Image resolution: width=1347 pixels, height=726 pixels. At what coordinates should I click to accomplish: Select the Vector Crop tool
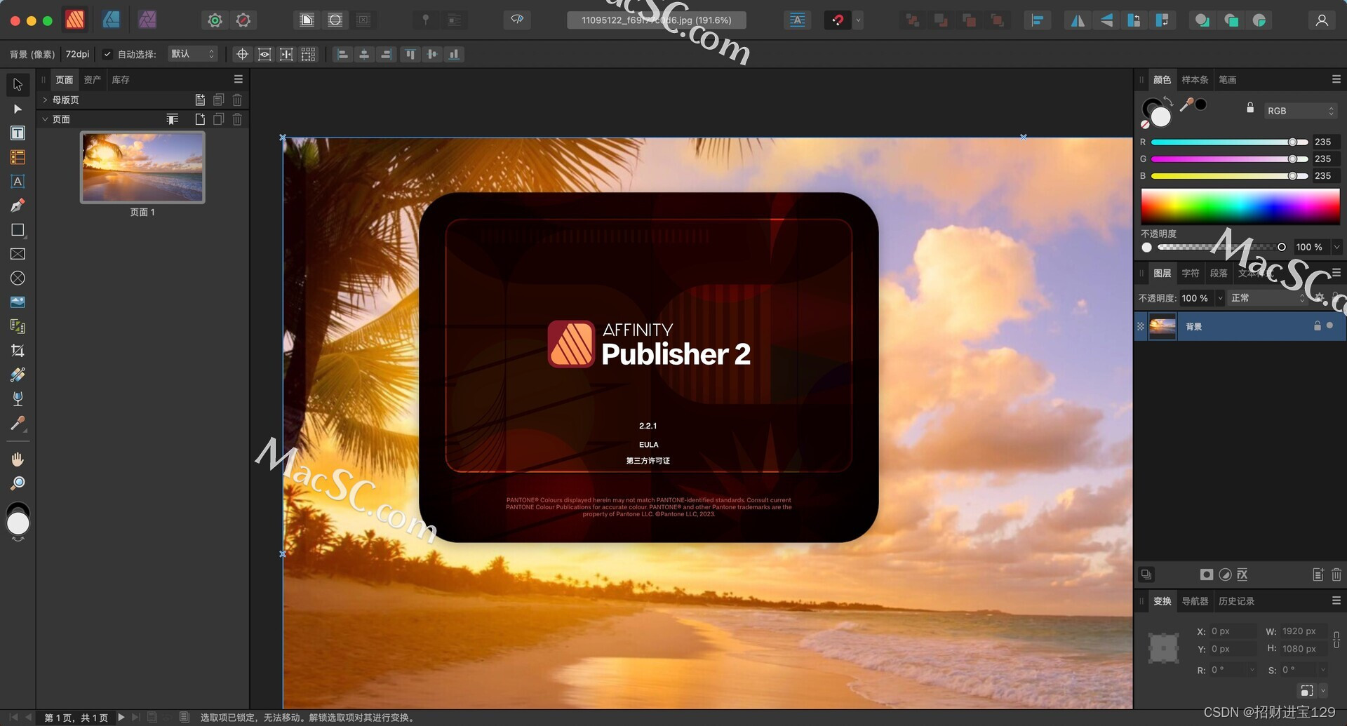pos(18,351)
